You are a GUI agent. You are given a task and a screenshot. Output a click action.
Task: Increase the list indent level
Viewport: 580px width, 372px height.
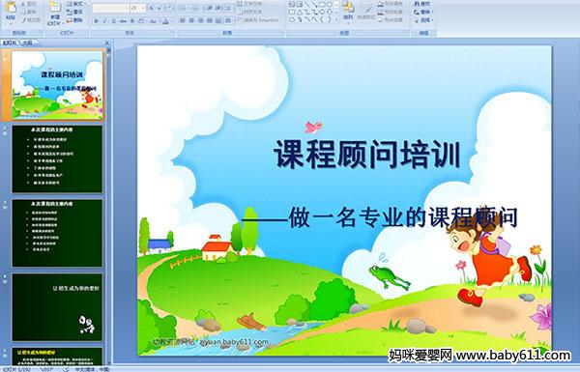pyautogui.click(x=218, y=8)
